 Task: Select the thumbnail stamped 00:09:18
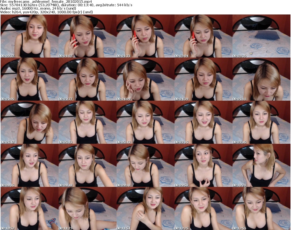[x=145, y=165]
